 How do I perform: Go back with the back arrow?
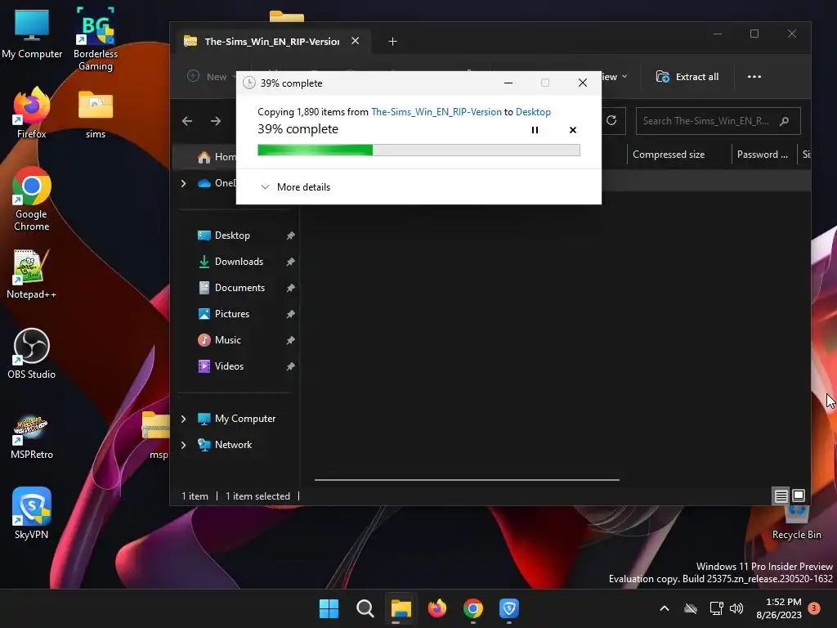coord(187,121)
